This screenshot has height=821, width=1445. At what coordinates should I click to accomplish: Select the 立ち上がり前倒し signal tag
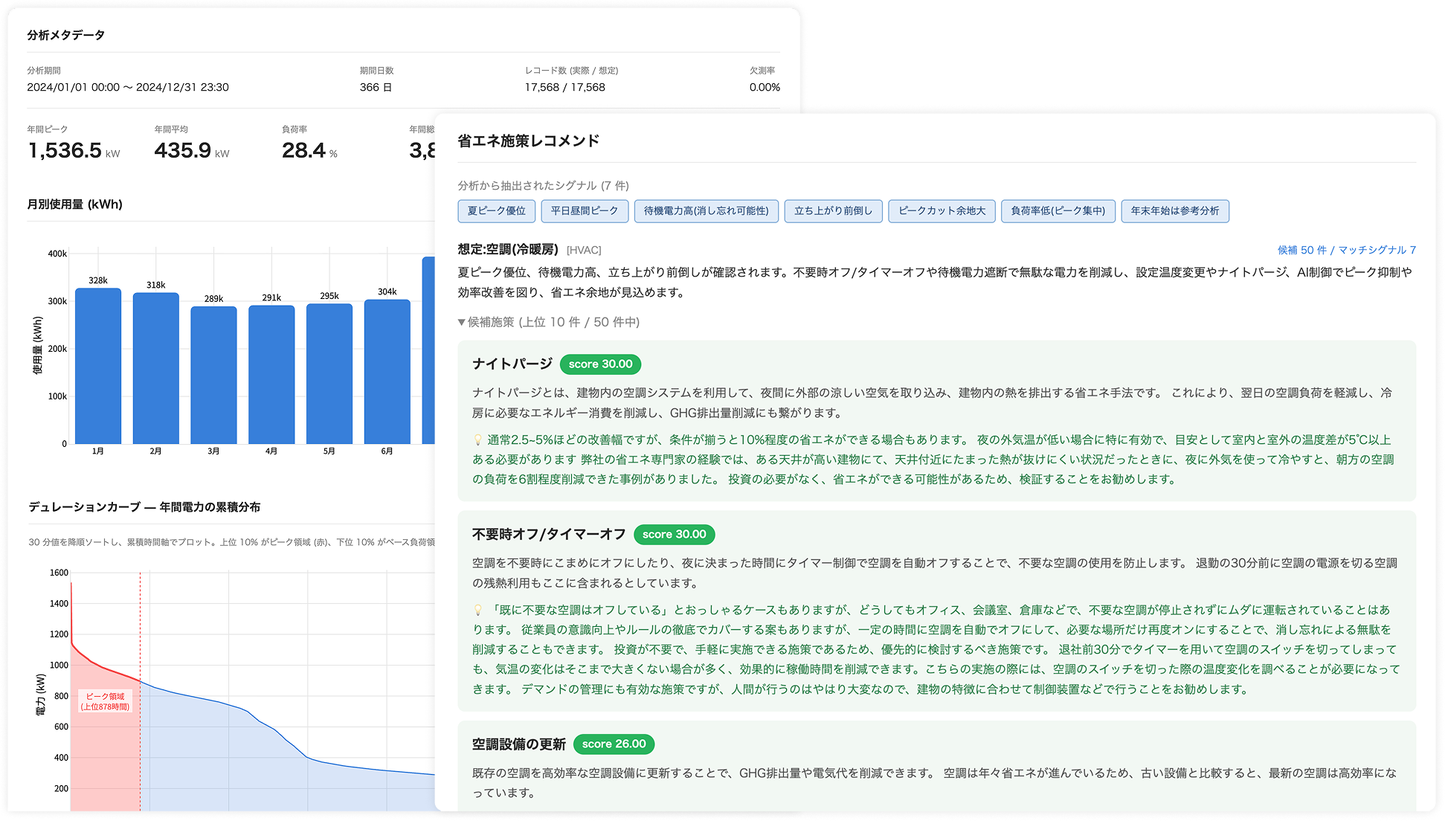coord(833,211)
